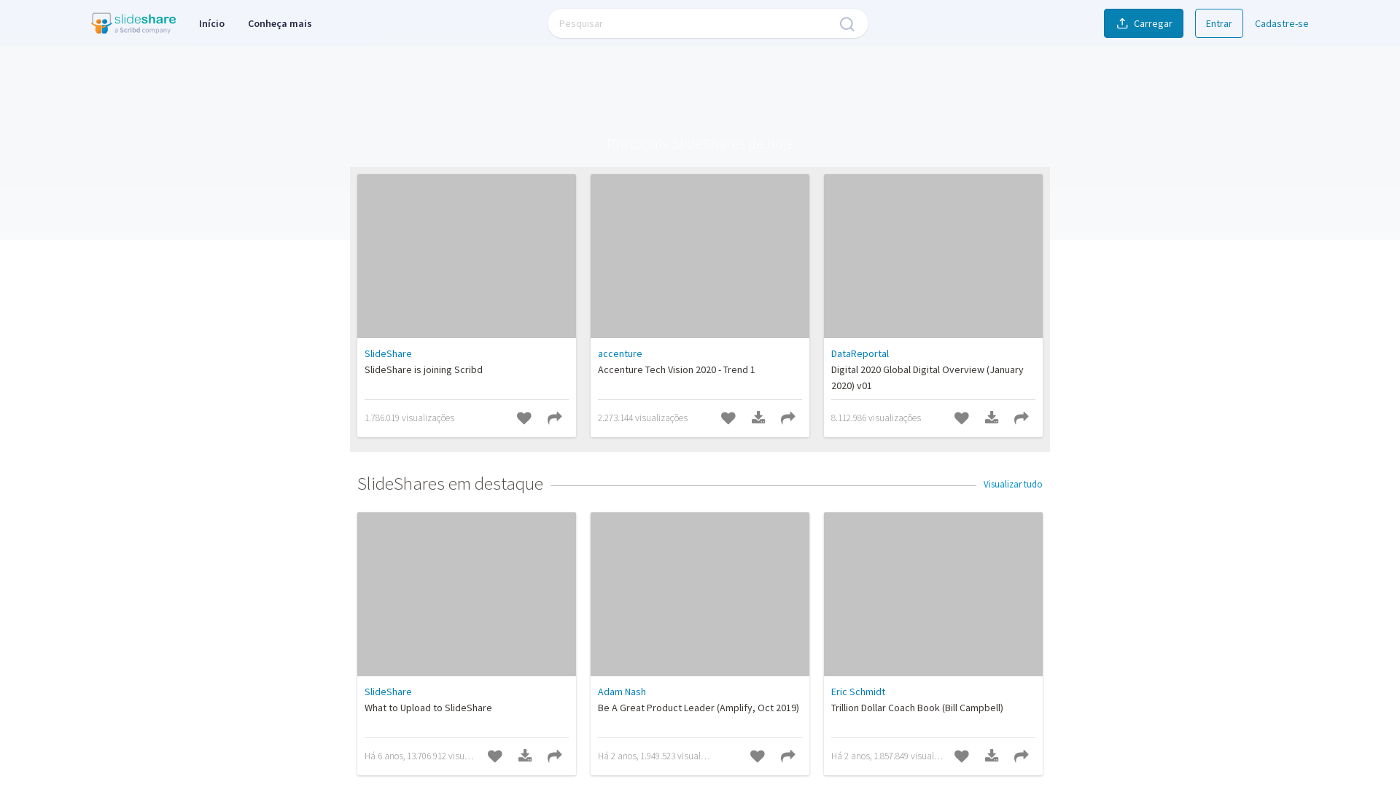This screenshot has width=1400, height=787.
Task: Open the Conheça mais menu item
Action: [x=280, y=23]
